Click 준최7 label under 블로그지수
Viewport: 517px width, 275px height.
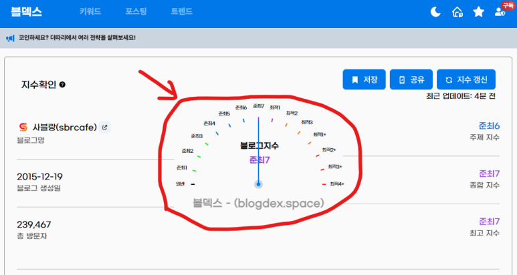click(x=260, y=160)
